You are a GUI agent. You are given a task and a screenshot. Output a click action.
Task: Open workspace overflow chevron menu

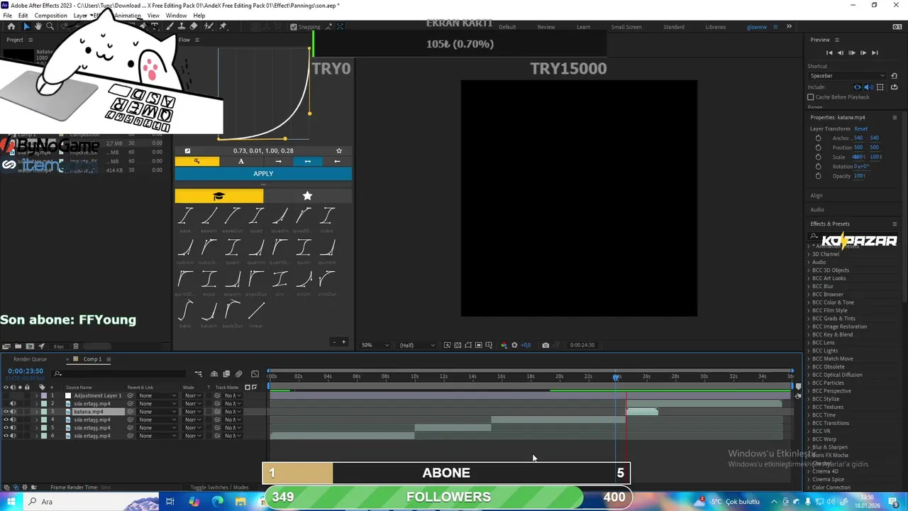click(789, 27)
